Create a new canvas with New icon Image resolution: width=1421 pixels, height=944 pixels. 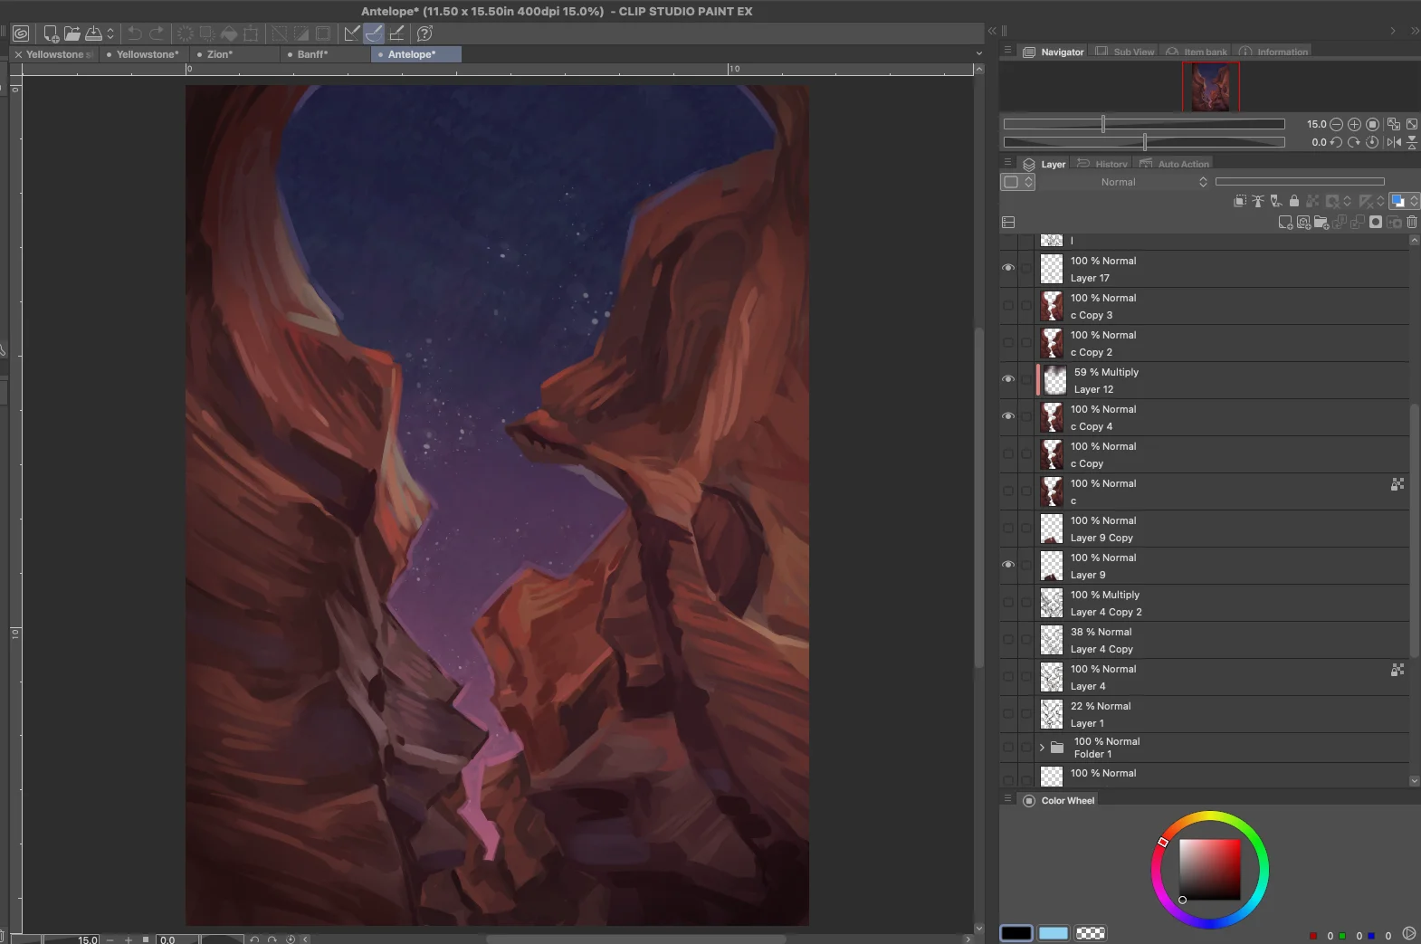[x=51, y=33]
